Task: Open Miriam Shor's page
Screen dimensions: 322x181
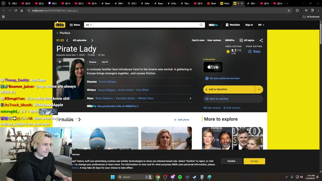Action: click(x=146, y=98)
